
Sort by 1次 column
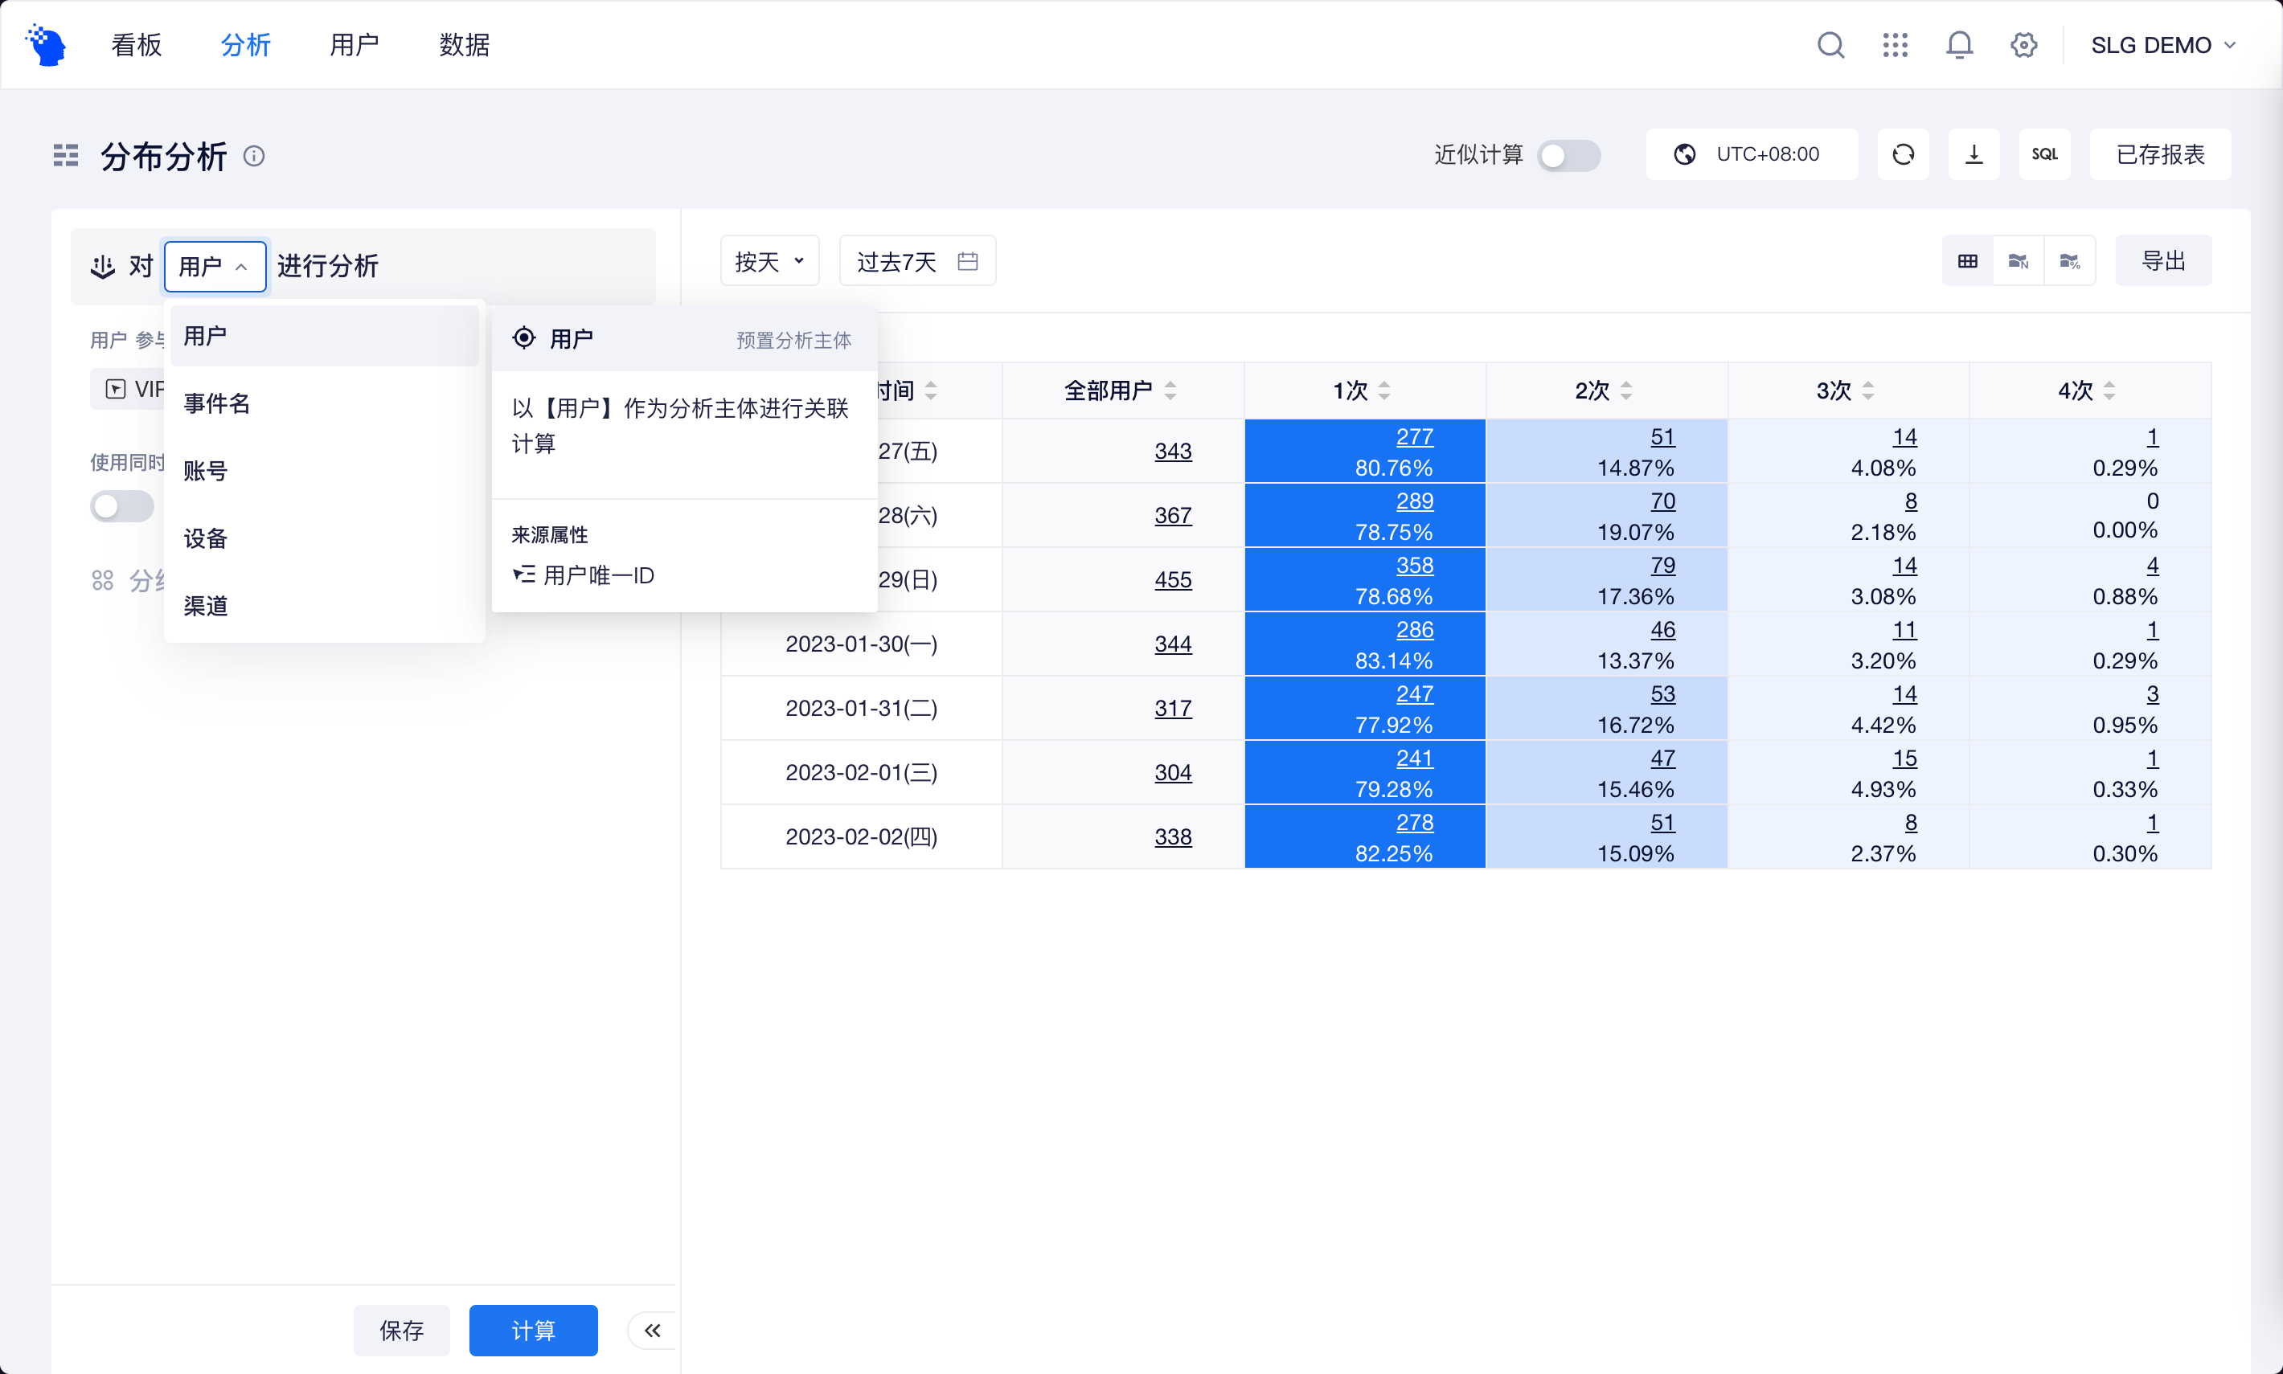[x=1384, y=390]
